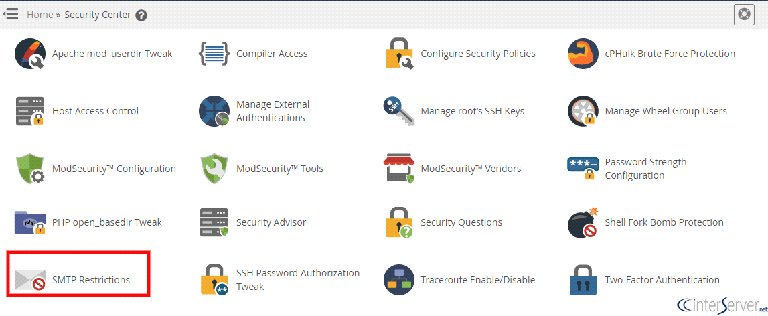Click the Security Center help question mark

pyautogui.click(x=141, y=15)
